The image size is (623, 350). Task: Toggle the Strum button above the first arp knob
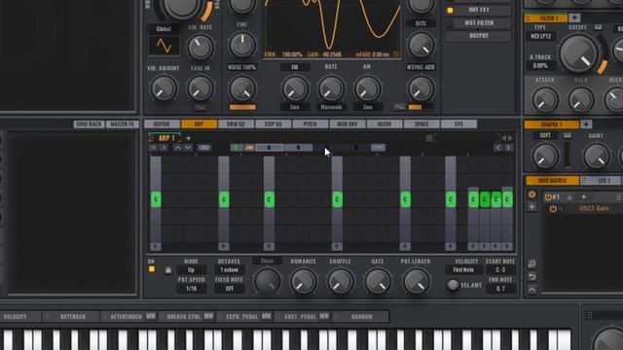click(267, 261)
